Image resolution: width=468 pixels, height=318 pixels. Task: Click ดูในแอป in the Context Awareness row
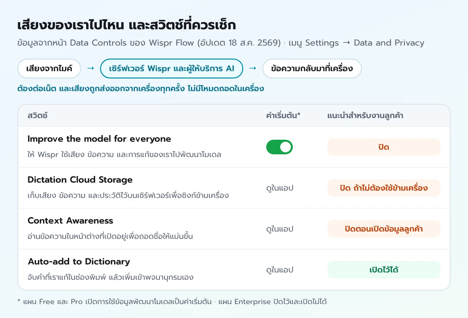point(280,229)
